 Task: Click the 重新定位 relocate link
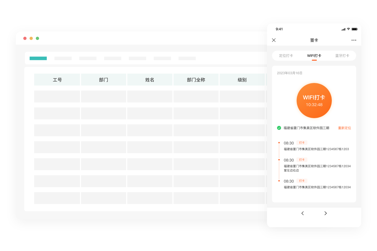pyautogui.click(x=344, y=128)
